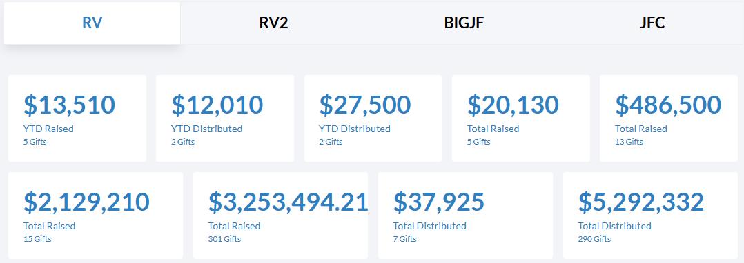Click the $3,253,494.21 Total Raised card
The height and width of the screenshot is (263, 744).
point(280,215)
